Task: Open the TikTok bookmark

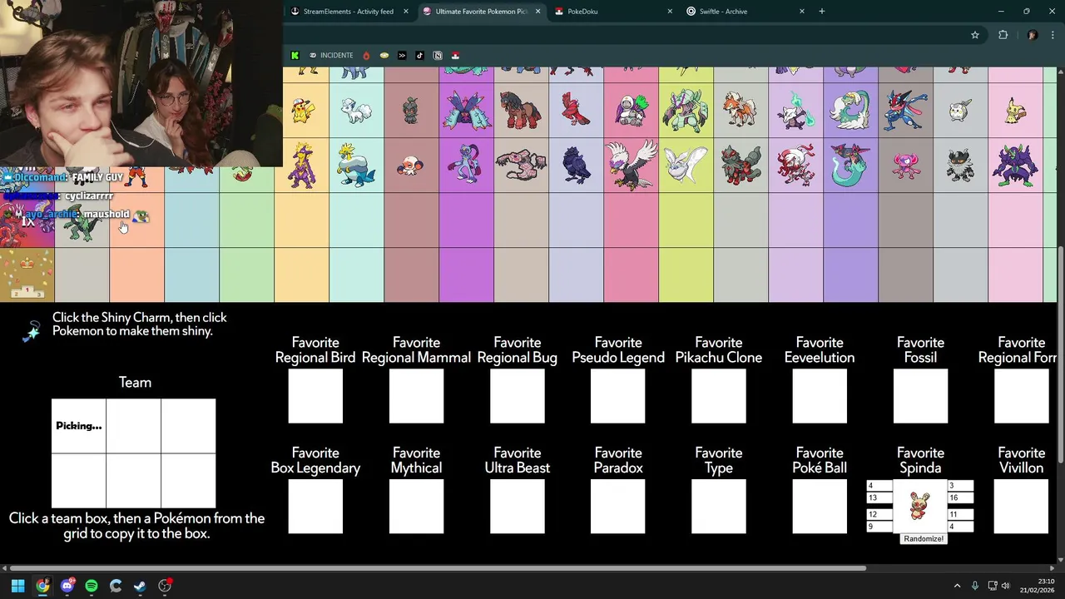Action: (x=419, y=55)
